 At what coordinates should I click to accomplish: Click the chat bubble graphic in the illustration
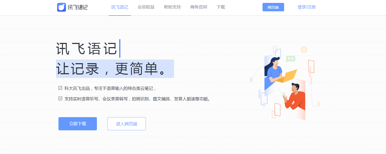coord(291,58)
